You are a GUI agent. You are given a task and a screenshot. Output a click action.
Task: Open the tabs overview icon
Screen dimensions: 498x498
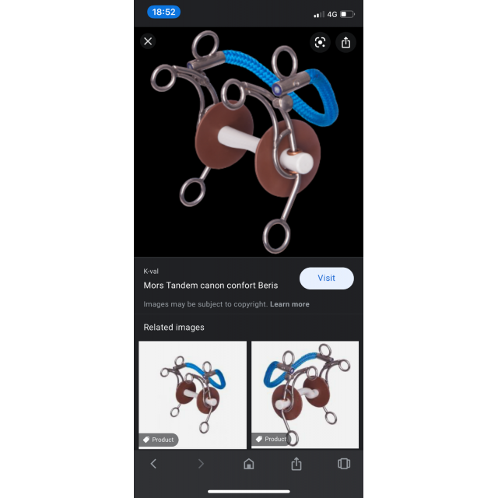point(344,464)
